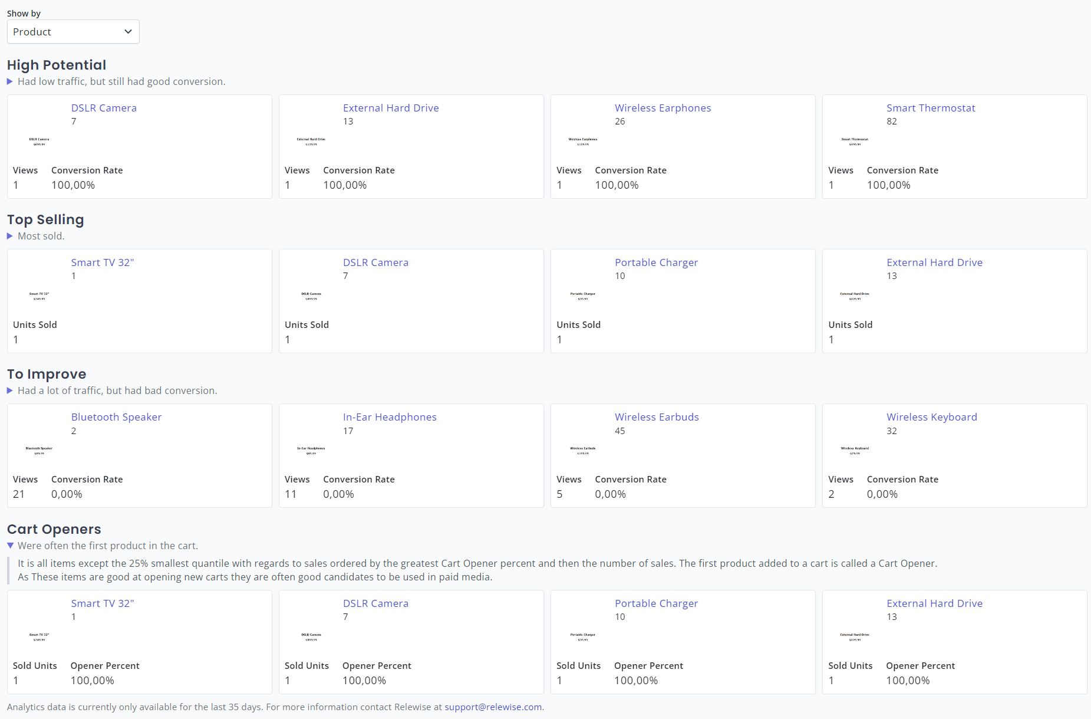Open the Bluetooth Speaker link under To Improve
Image resolution: width=1091 pixels, height=719 pixels.
click(116, 417)
